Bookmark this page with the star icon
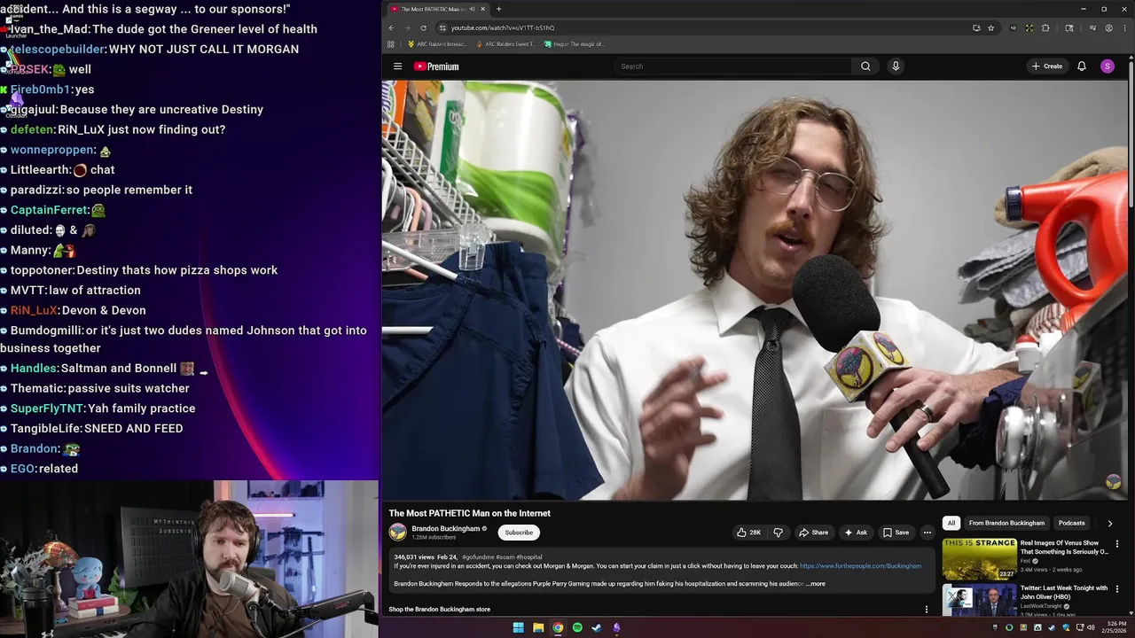1135x638 pixels. coord(991,27)
